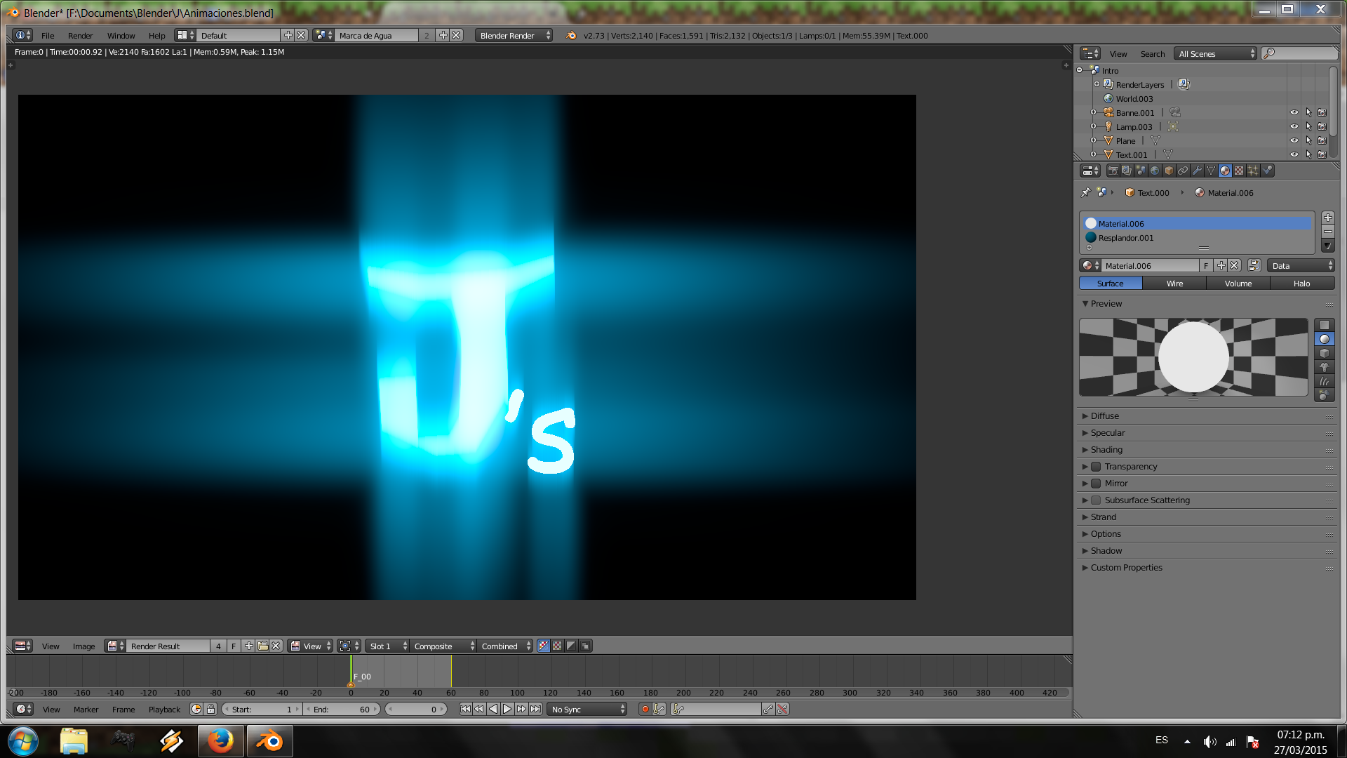1347x758 pixels.
Task: Open Firefox from the taskbar
Action: coord(220,741)
